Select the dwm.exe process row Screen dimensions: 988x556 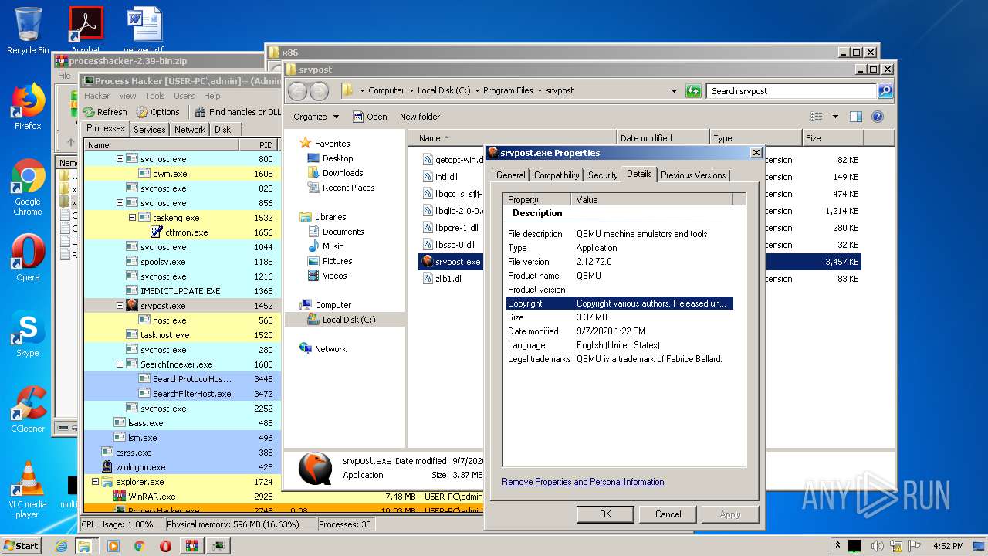pos(181,174)
